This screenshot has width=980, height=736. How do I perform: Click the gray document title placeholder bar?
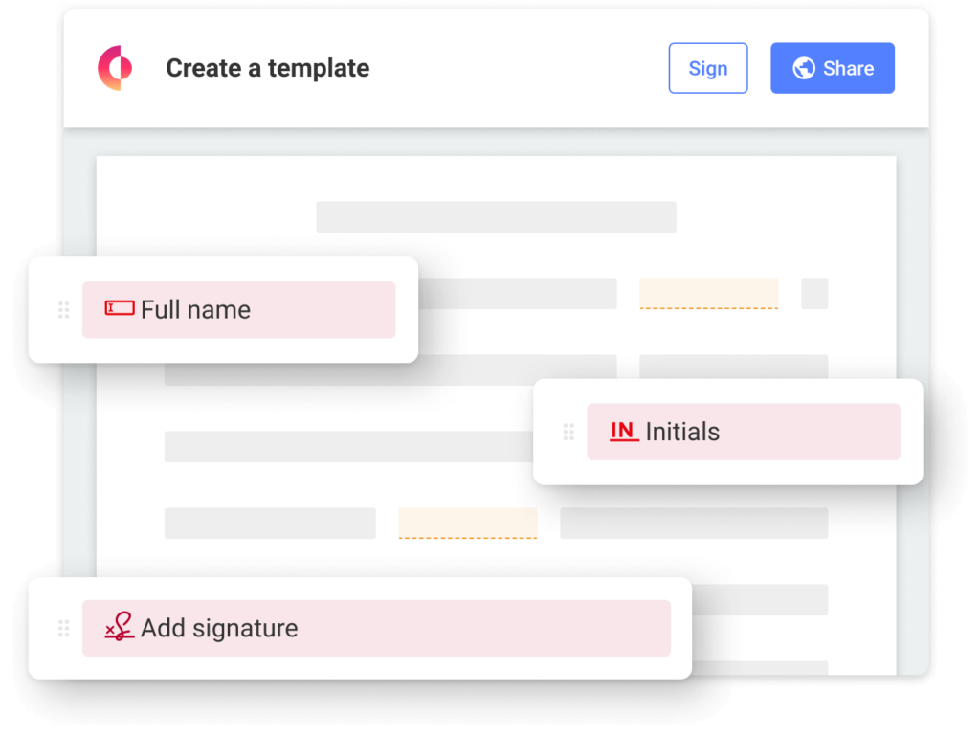(497, 217)
